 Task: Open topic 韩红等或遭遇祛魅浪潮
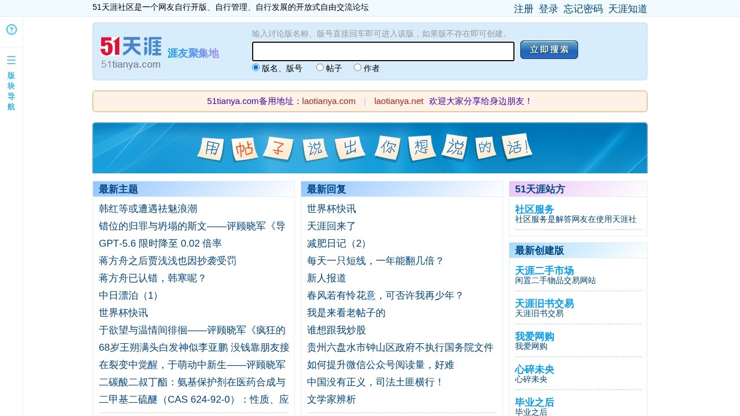[x=148, y=209]
